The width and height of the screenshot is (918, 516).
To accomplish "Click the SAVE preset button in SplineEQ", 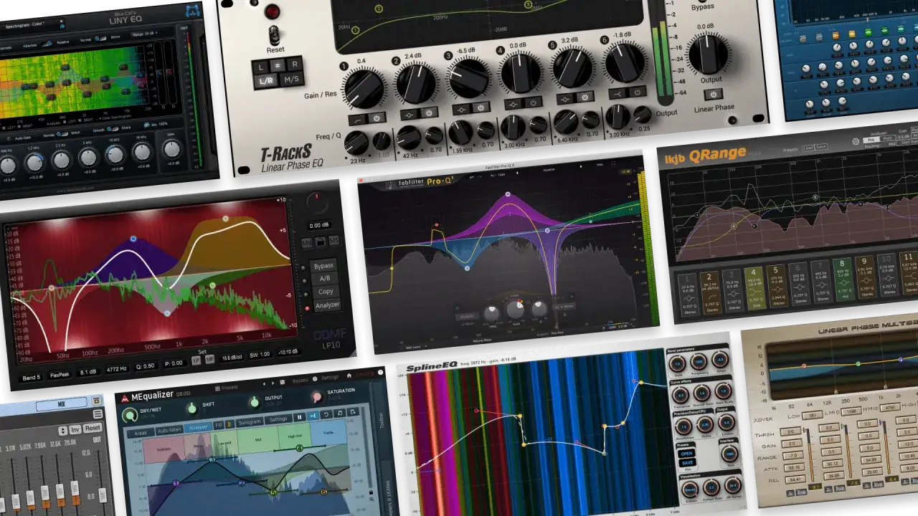I will click(688, 463).
